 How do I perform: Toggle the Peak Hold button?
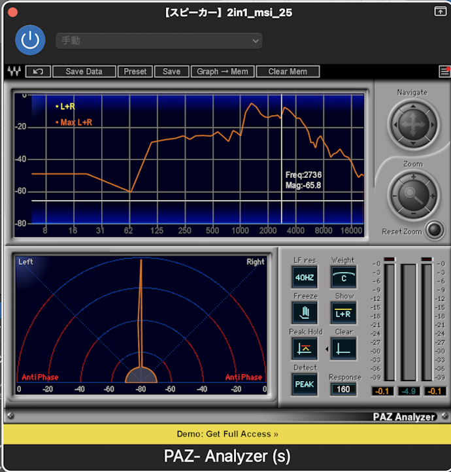tap(305, 349)
